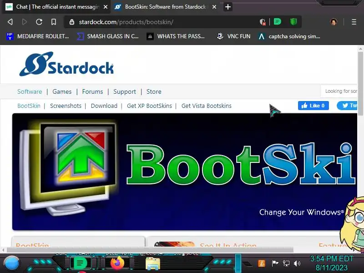Click the Stardock logo

tap(66, 64)
